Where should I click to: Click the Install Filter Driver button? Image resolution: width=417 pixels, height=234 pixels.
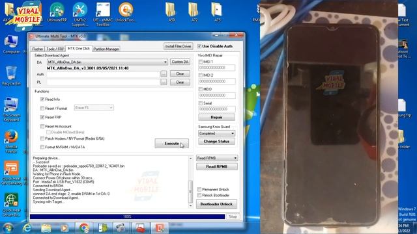click(x=178, y=46)
